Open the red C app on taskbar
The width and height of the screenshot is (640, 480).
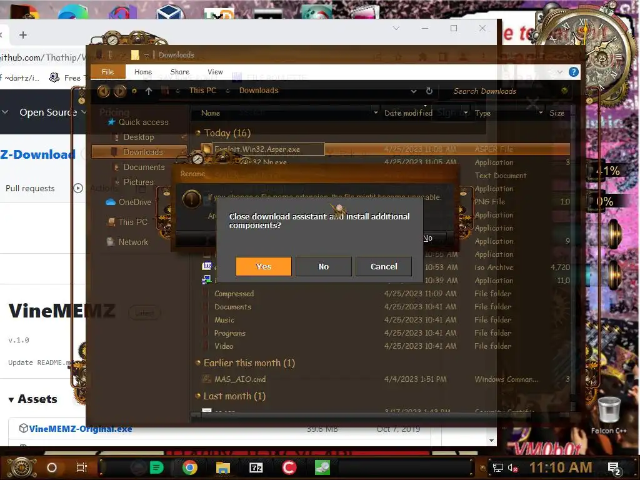(x=289, y=467)
